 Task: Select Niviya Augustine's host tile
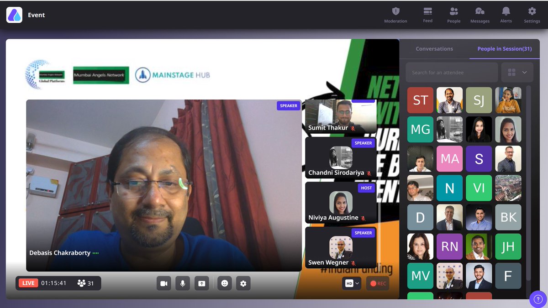(x=341, y=203)
